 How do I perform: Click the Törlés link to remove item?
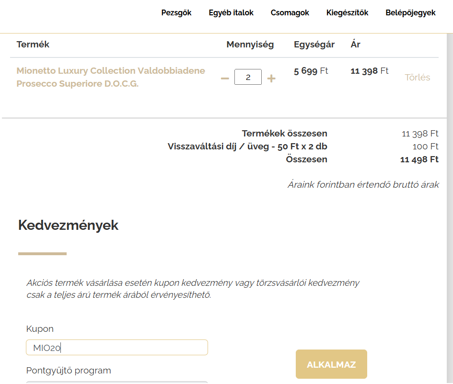point(417,78)
